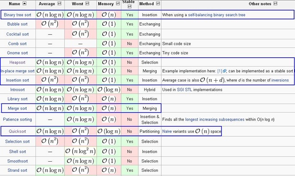Click the inversions link in Insertion sort notes

pos(280,80)
